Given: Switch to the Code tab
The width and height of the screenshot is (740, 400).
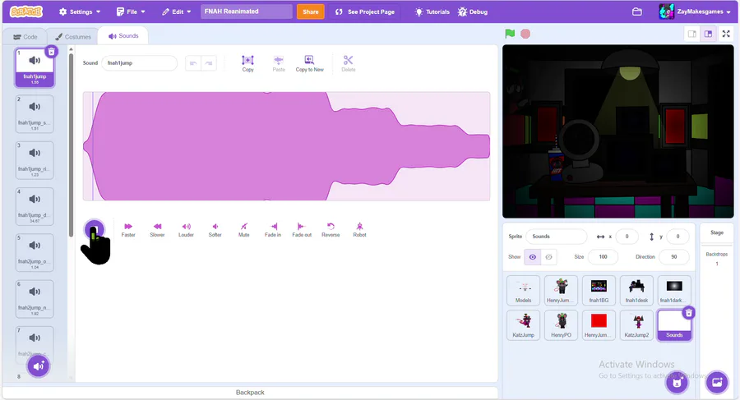Looking at the screenshot, I should coord(25,36).
